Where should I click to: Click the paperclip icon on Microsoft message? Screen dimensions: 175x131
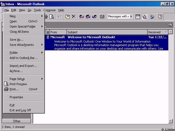pos(48,37)
